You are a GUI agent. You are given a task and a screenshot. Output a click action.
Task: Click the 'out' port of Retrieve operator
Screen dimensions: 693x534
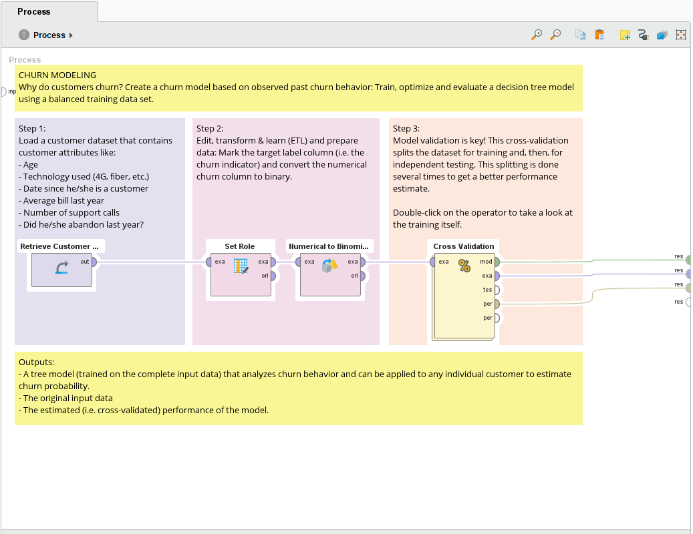coord(94,262)
